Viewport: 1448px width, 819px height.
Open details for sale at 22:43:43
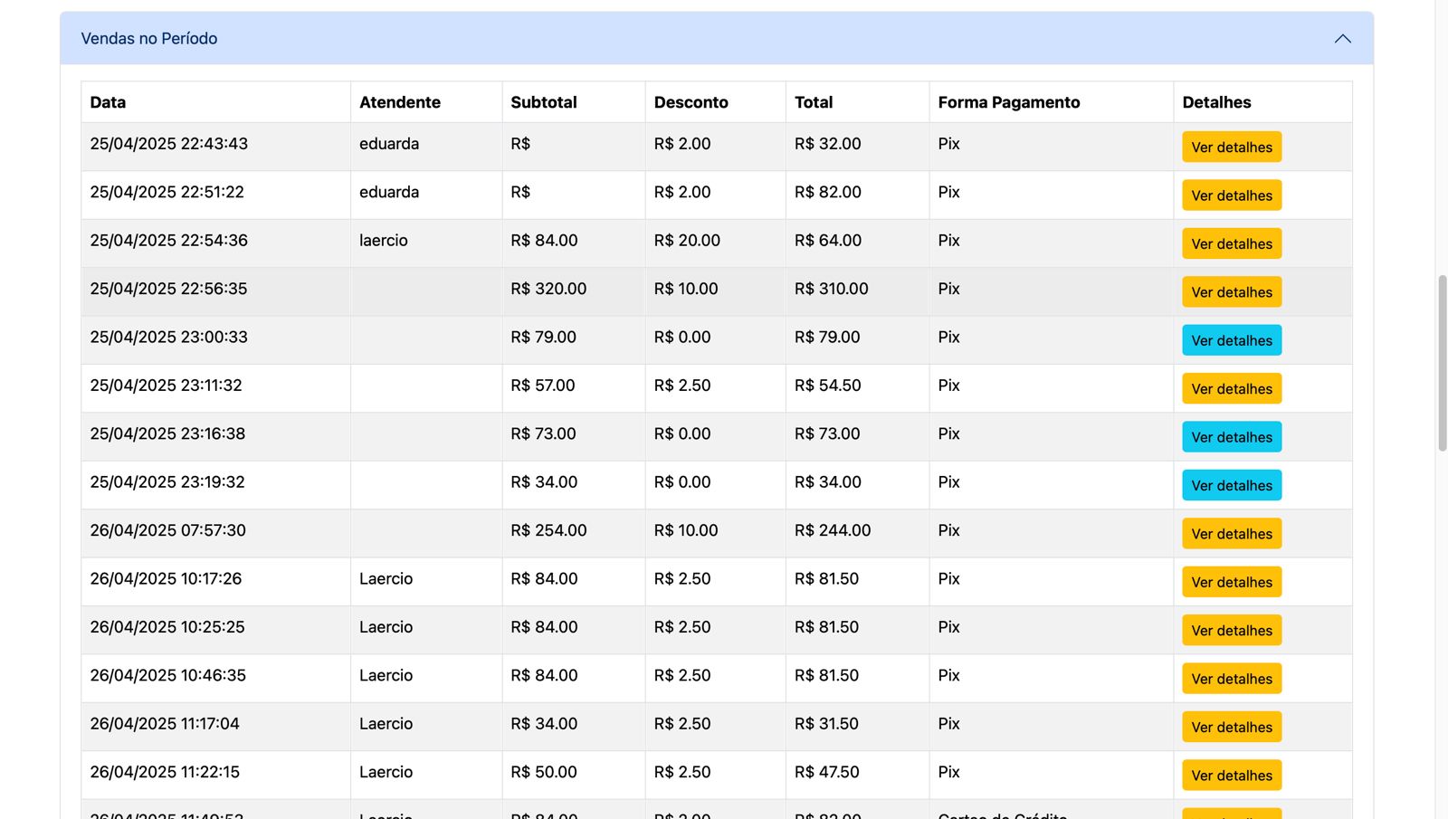[1231, 148]
